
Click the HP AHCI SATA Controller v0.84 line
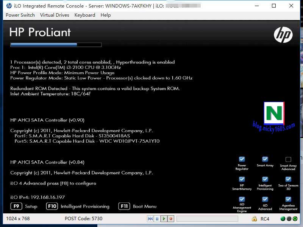pos(47,162)
